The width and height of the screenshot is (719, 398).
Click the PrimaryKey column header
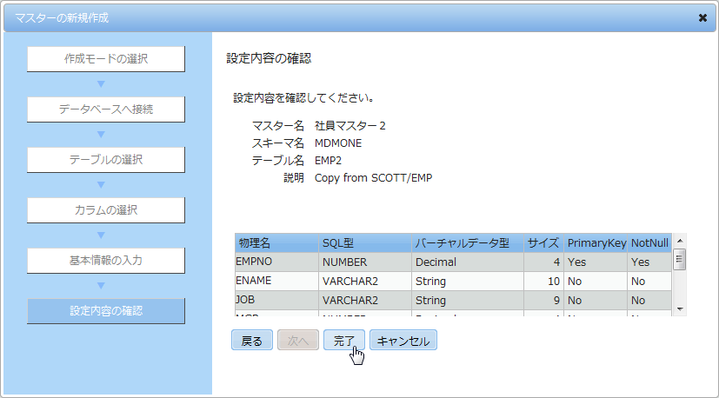[x=596, y=243]
